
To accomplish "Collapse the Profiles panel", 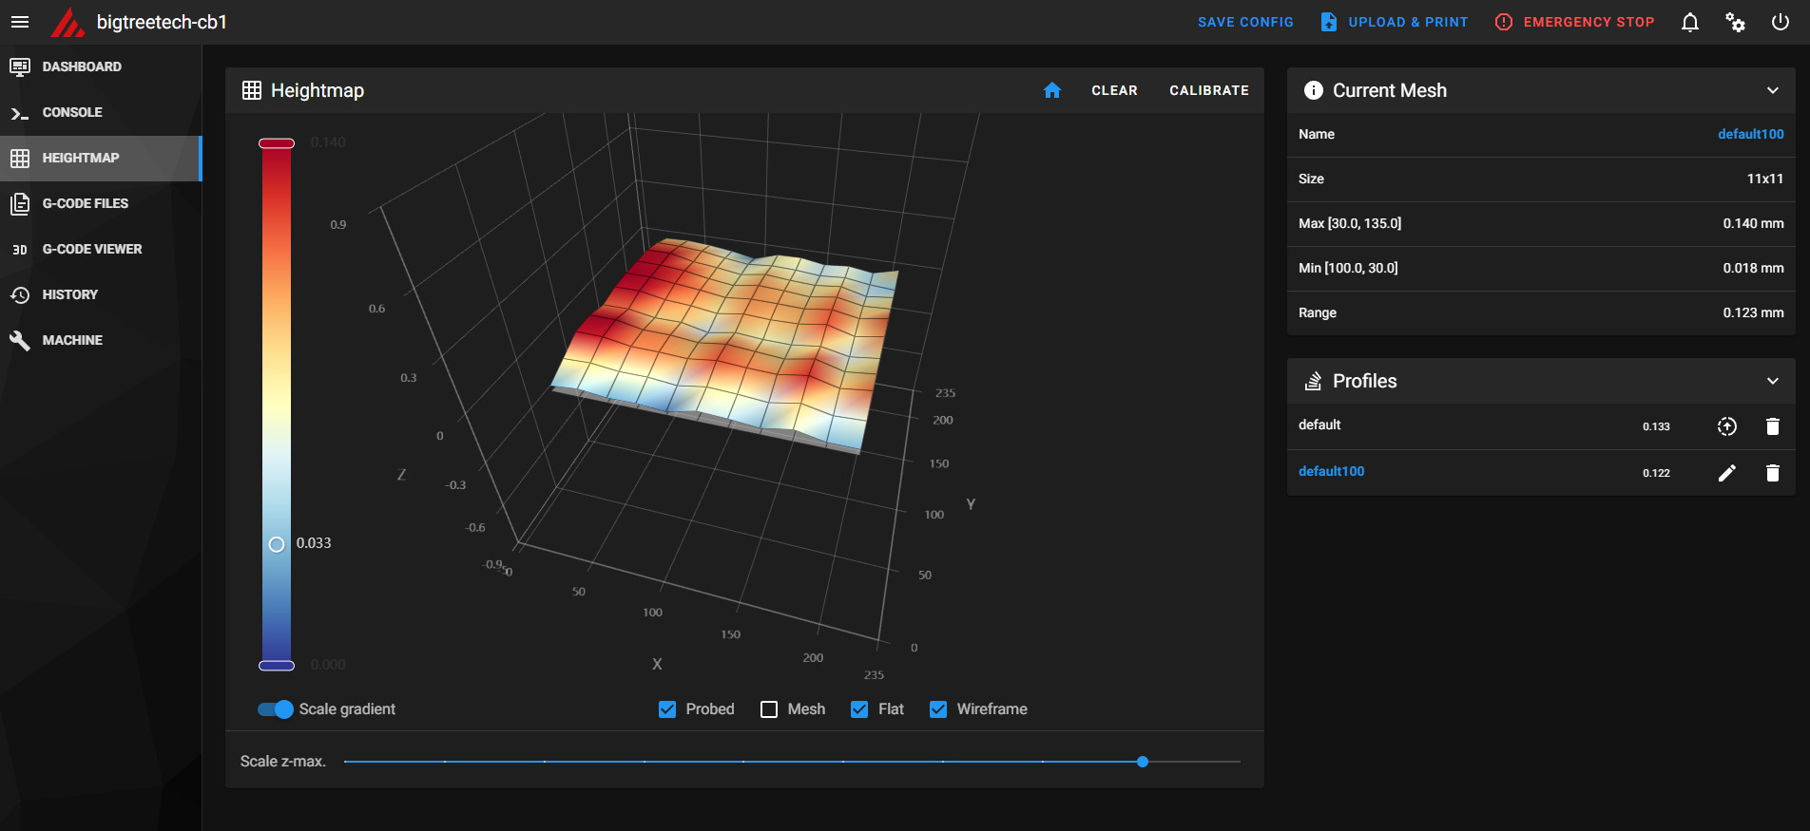I will 1773,381.
